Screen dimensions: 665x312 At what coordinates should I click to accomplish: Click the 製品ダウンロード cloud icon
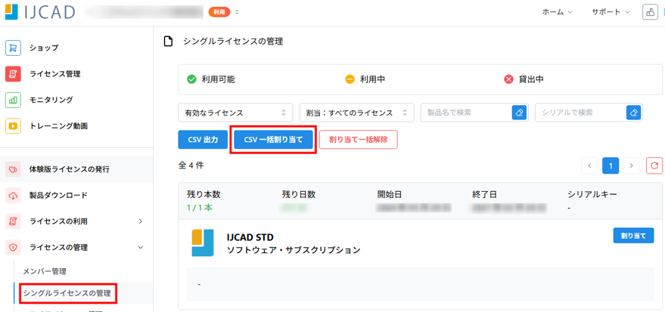(x=13, y=195)
